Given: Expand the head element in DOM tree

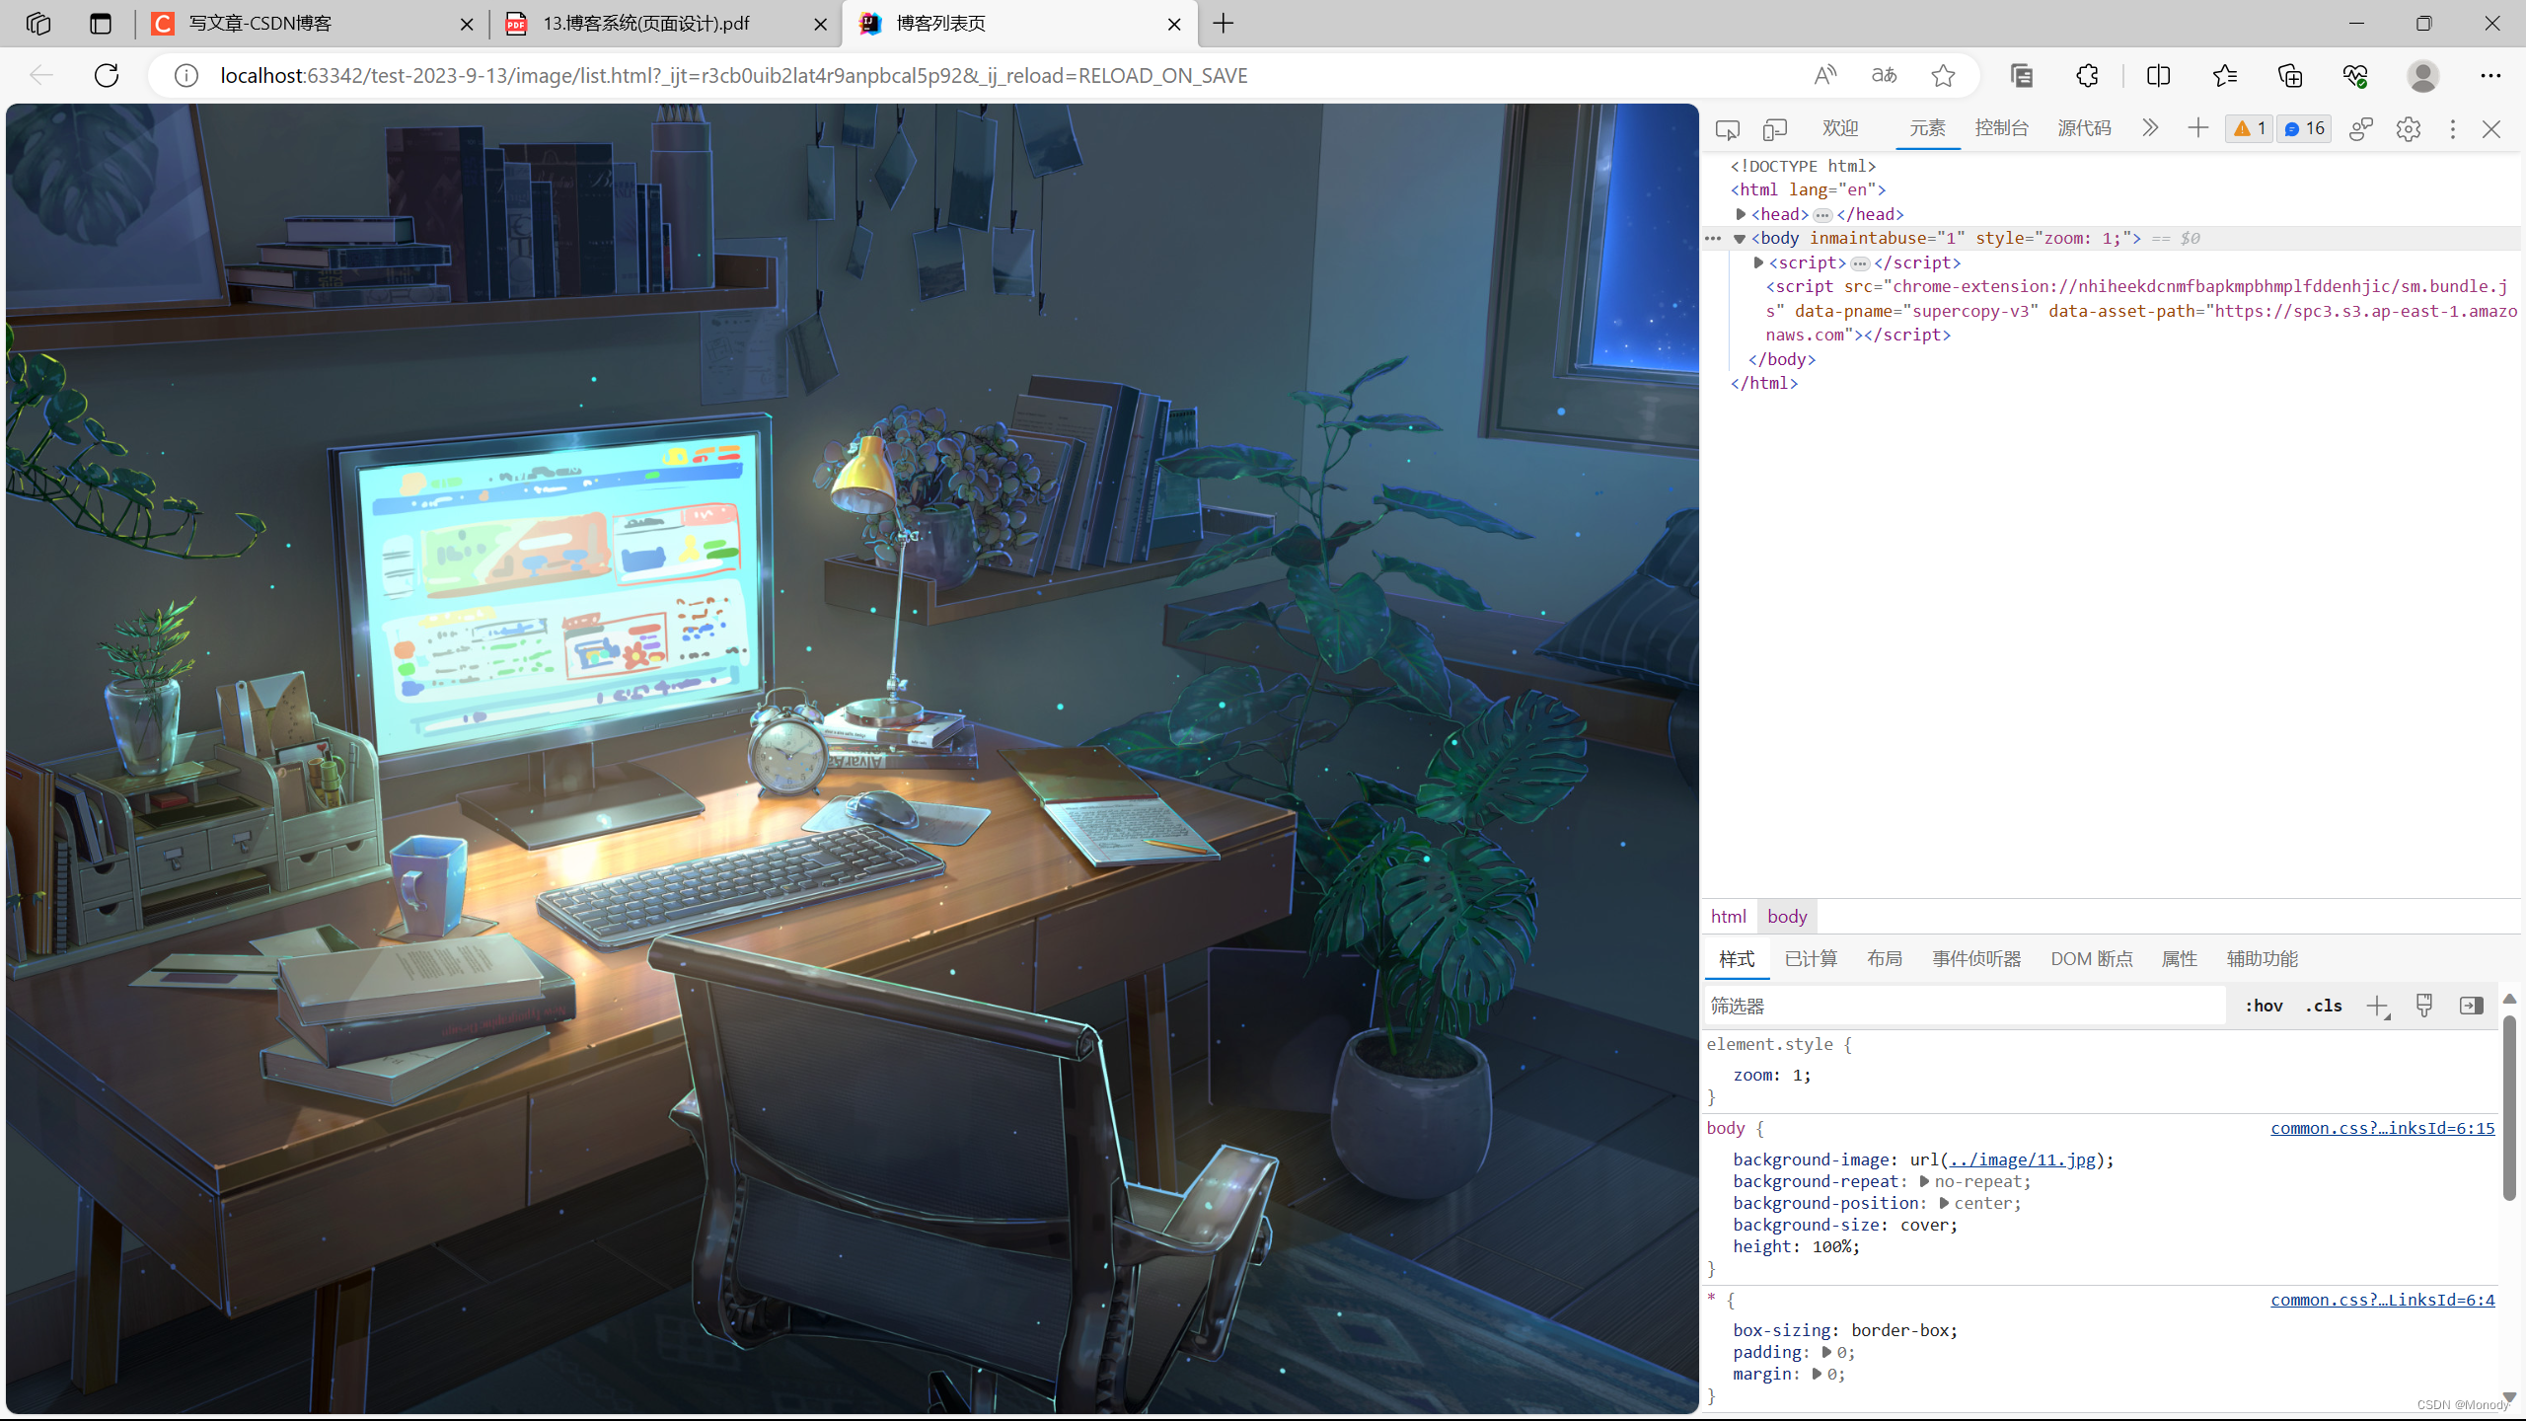Looking at the screenshot, I should 1742,214.
